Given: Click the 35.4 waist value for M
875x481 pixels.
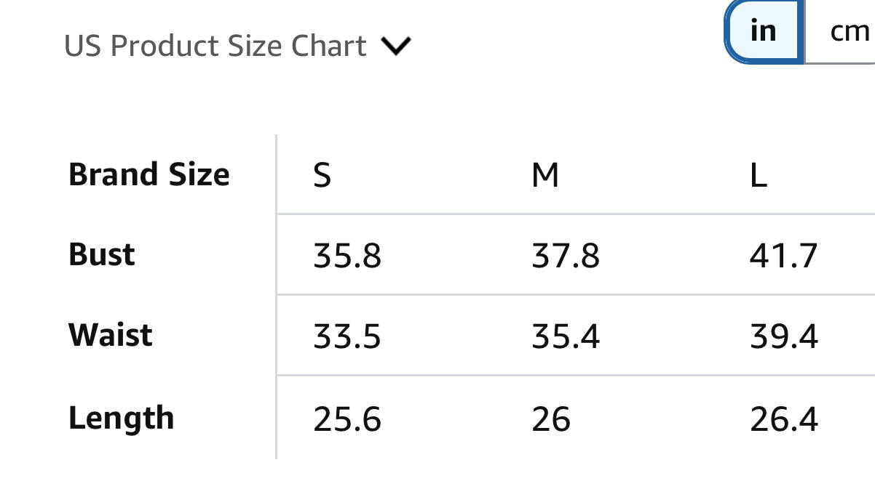Looking at the screenshot, I should [566, 336].
